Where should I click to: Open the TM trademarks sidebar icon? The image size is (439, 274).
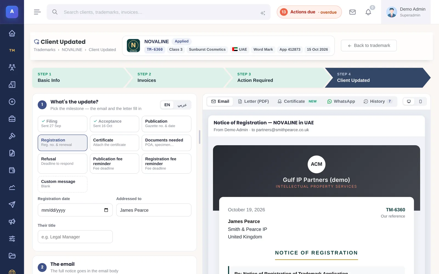12,50
